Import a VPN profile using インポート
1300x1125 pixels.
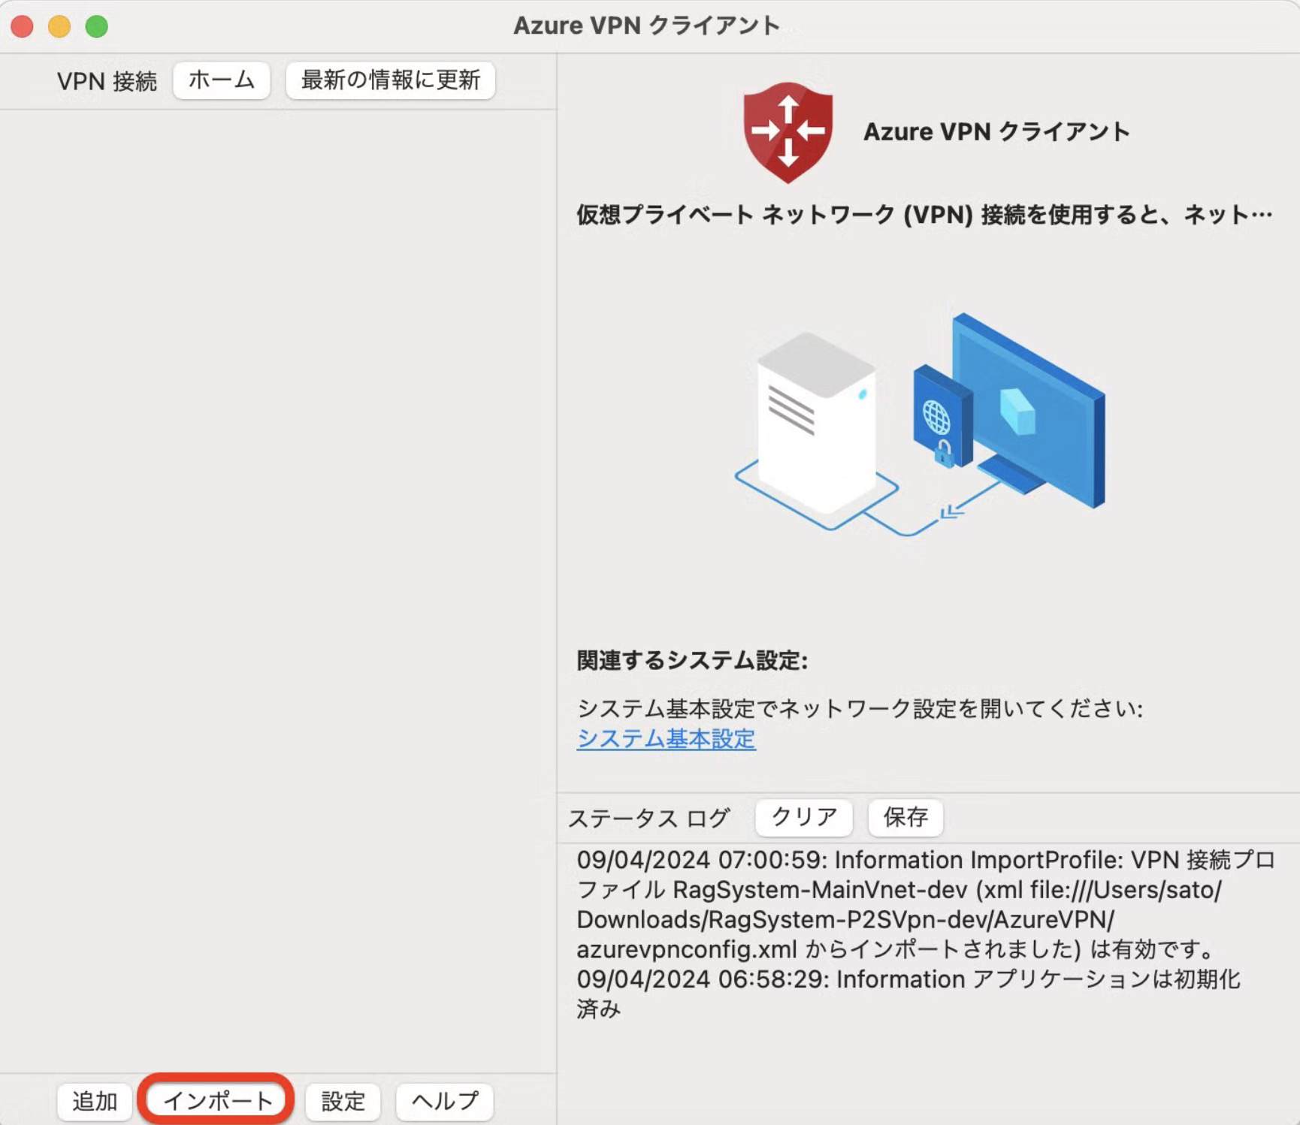[x=217, y=1100]
